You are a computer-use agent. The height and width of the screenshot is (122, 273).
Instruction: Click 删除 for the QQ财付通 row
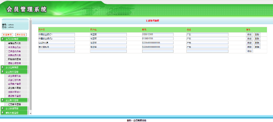point(257,43)
